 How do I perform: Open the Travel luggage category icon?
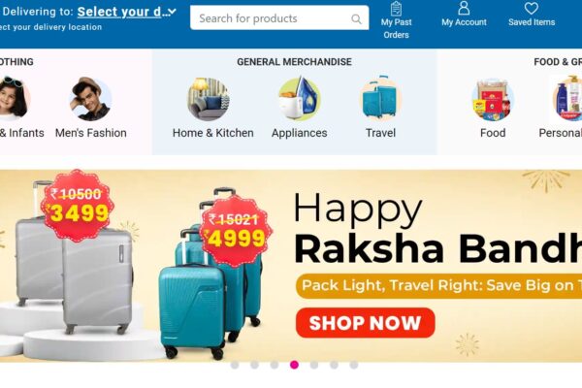[380, 97]
